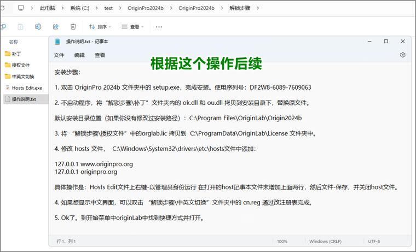Expand chevron after 此电脑 in breadcrumb

[62, 8]
